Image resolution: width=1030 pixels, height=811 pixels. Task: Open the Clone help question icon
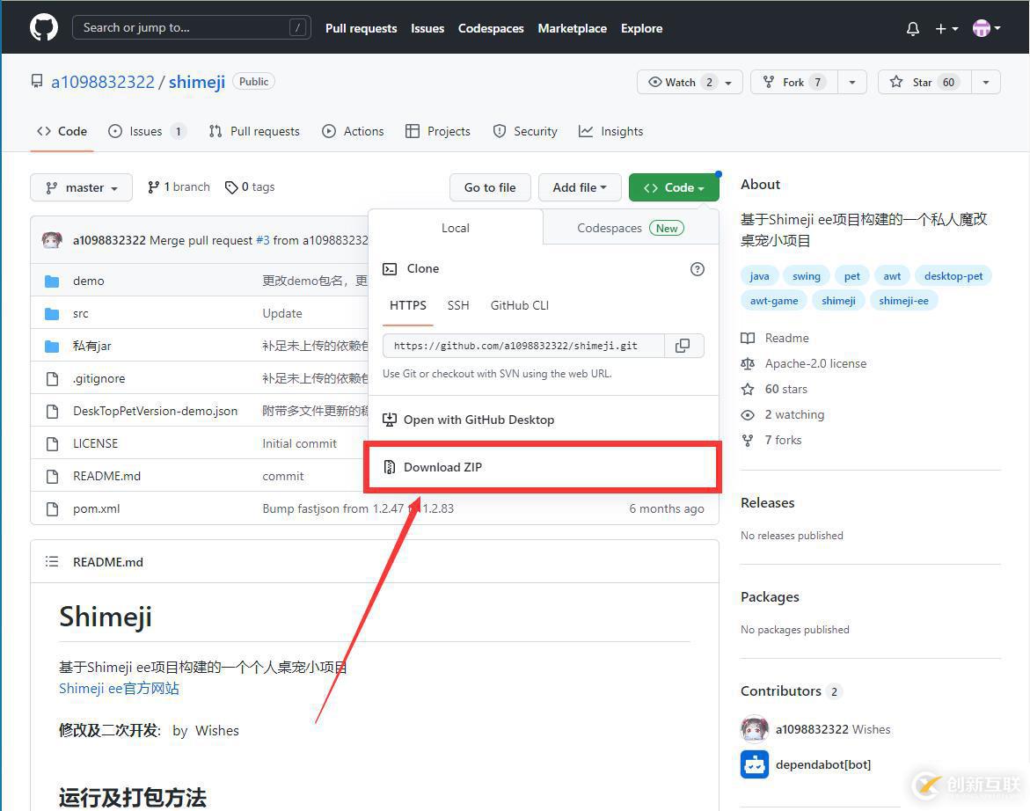697,268
